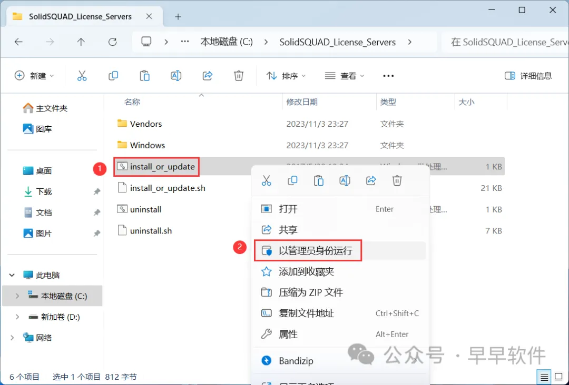Select 共享 in the context menu
569x385 pixels.
click(x=340, y=230)
